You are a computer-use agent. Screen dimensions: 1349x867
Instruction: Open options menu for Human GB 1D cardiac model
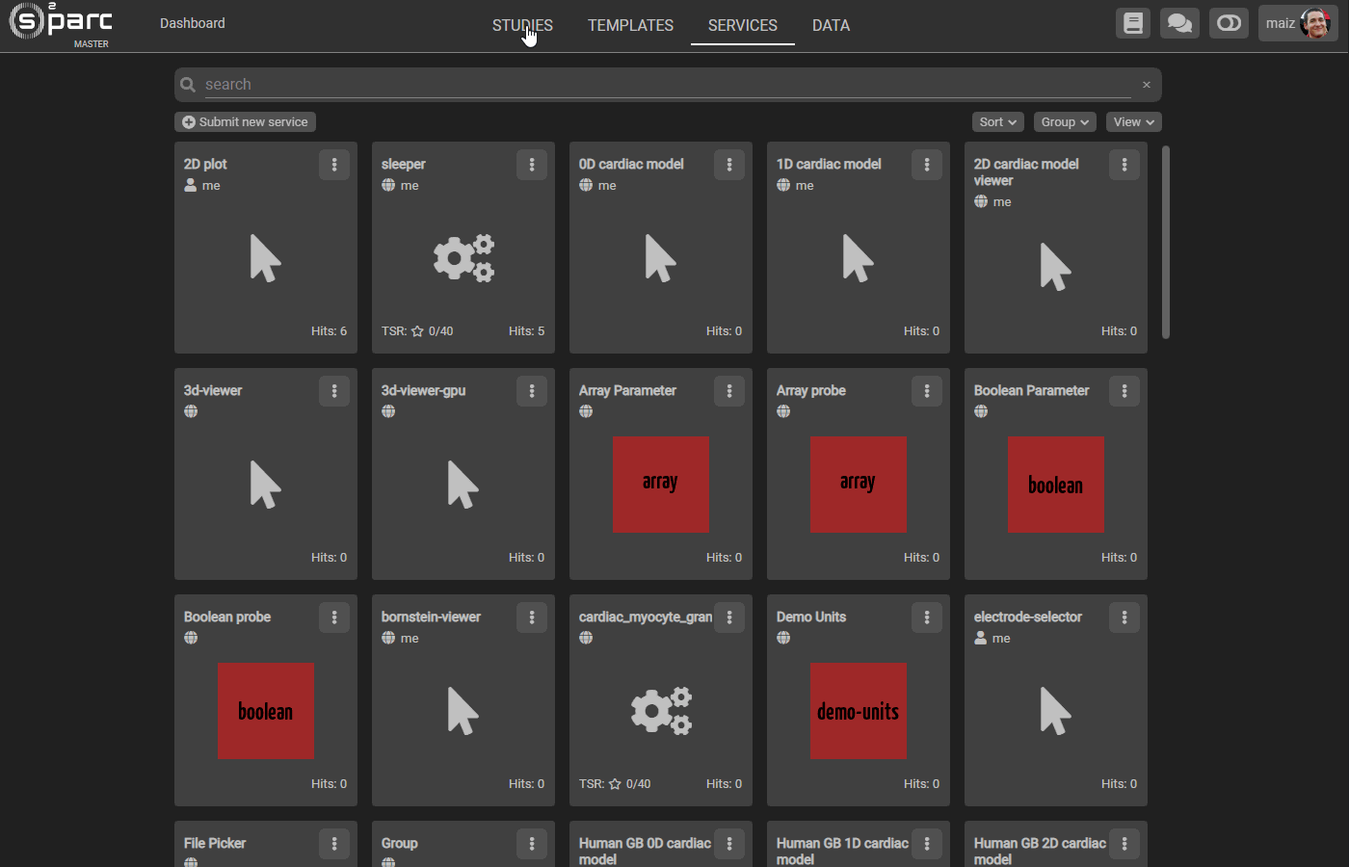point(927,844)
